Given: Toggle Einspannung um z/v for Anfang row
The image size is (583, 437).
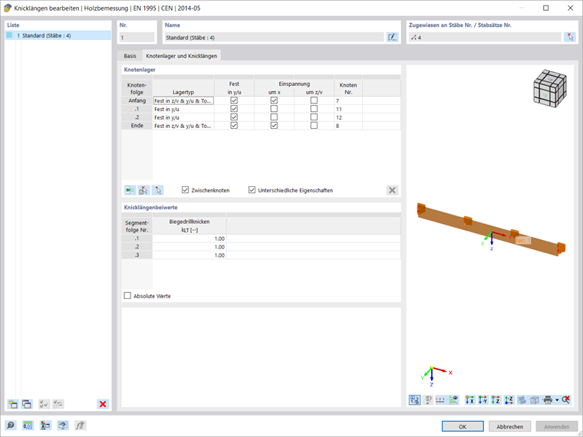Looking at the screenshot, I should pyautogui.click(x=315, y=100).
